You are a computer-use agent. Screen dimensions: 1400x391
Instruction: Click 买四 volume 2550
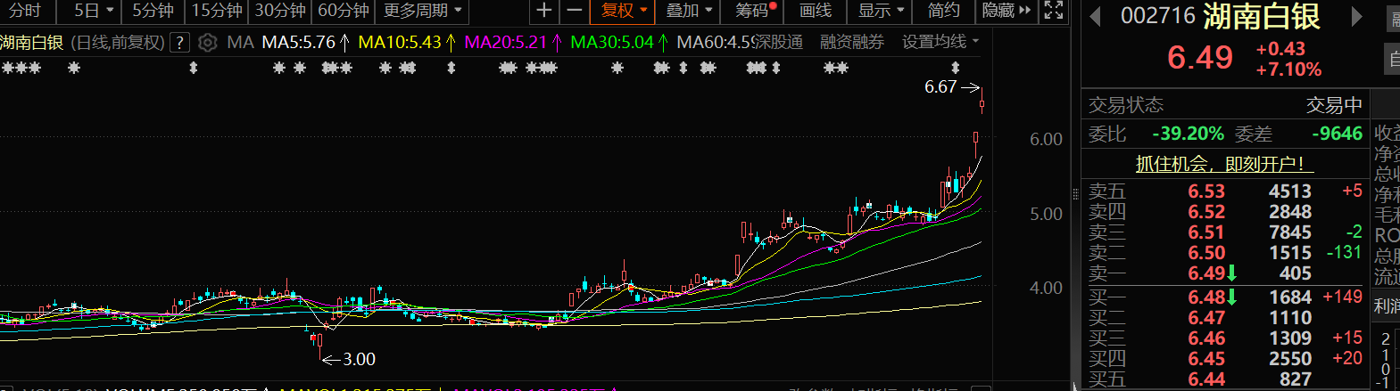[x=1290, y=359]
